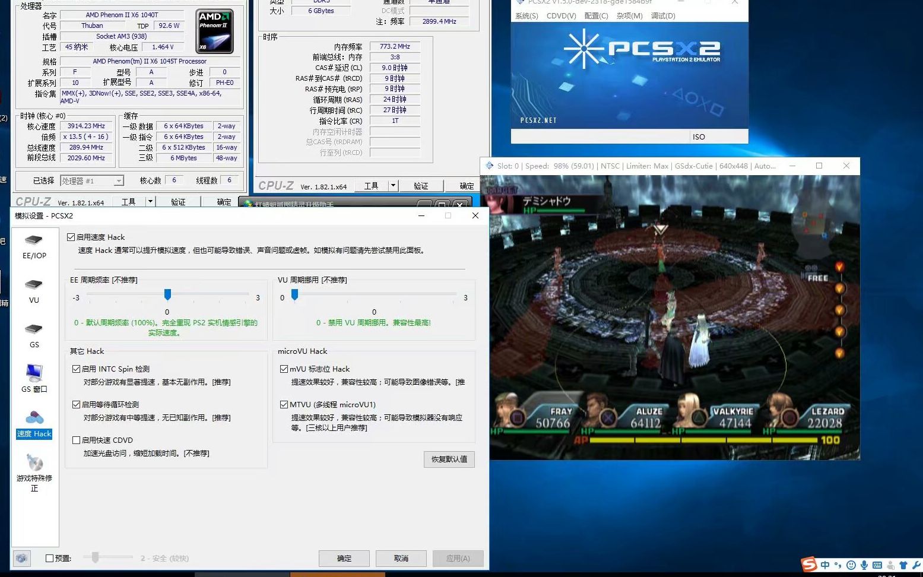The image size is (923, 577).
Task: Expand 工具 dropdown arrow in left CPU-Z
Action: coord(150,202)
